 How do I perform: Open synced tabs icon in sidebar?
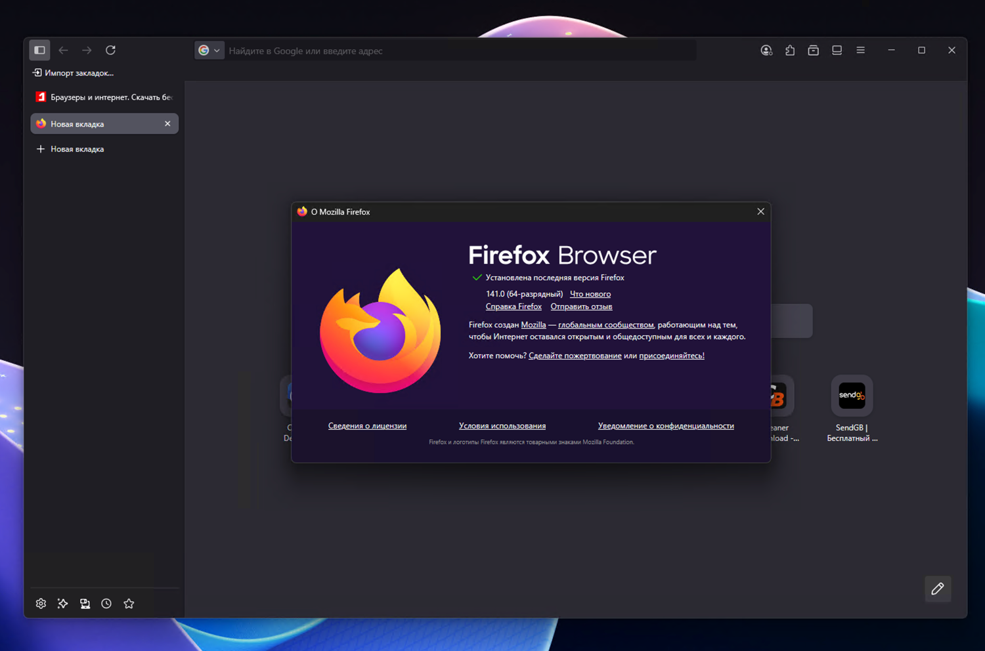coord(85,604)
